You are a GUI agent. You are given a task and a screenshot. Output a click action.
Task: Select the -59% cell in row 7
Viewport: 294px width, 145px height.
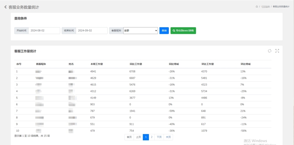click(x=172, y=111)
